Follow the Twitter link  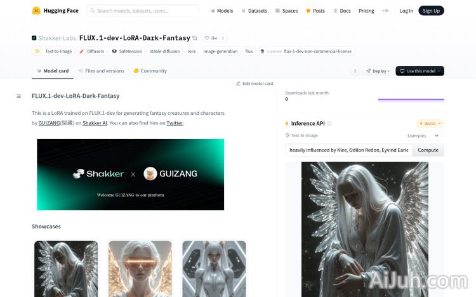click(175, 123)
